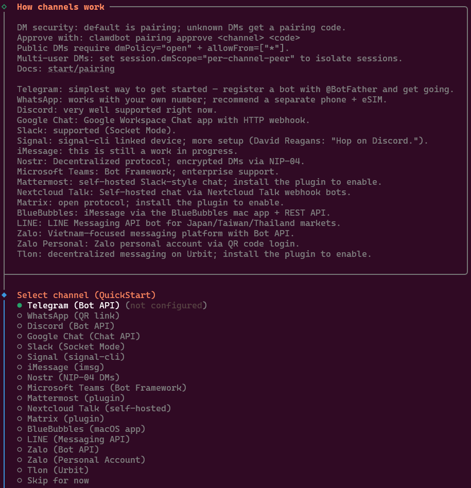The height and width of the screenshot is (488, 471).
Task: Choose the Tlon (Urbit) option
Action: point(58,470)
